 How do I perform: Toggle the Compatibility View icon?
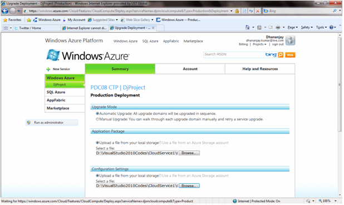point(244,11)
